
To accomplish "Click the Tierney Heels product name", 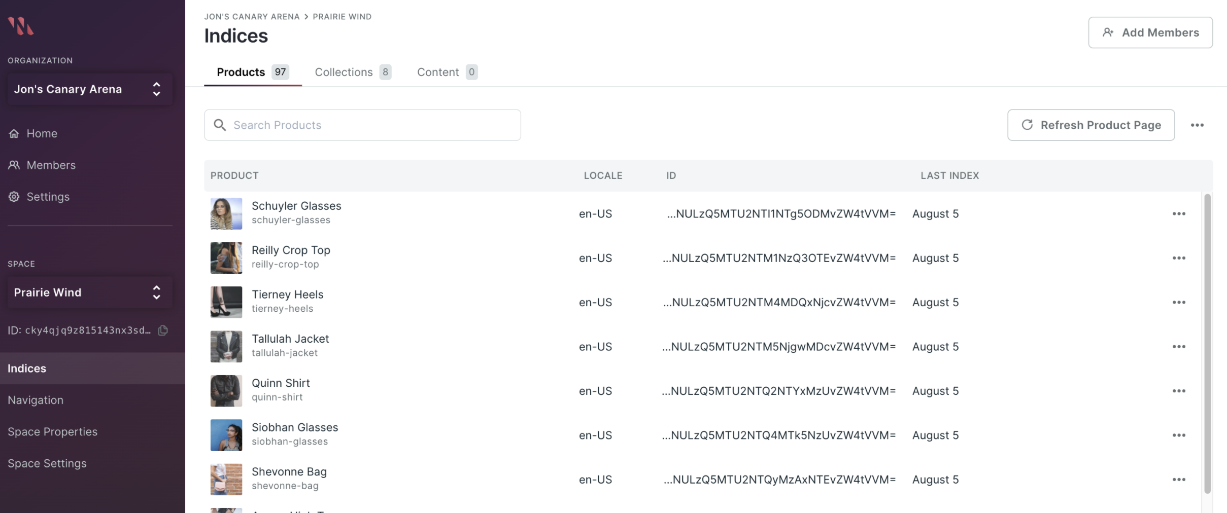I will [287, 295].
